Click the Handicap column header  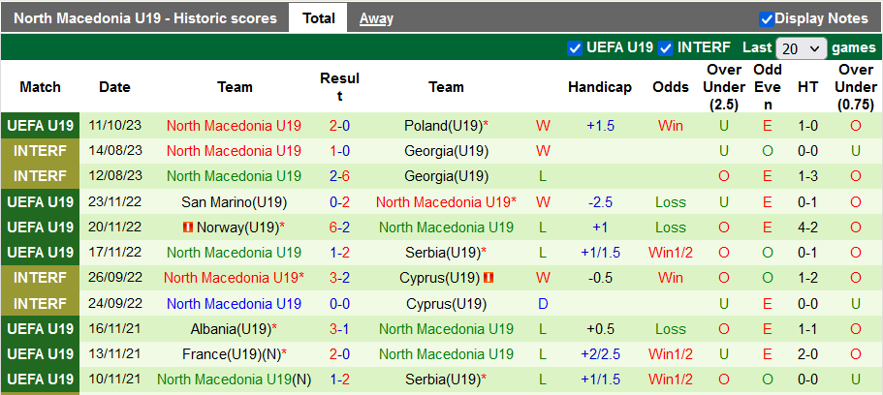(600, 87)
